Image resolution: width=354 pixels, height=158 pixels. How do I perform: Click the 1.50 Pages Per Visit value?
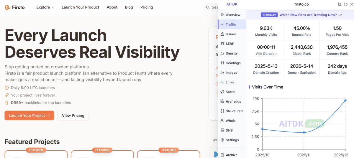(x=337, y=28)
